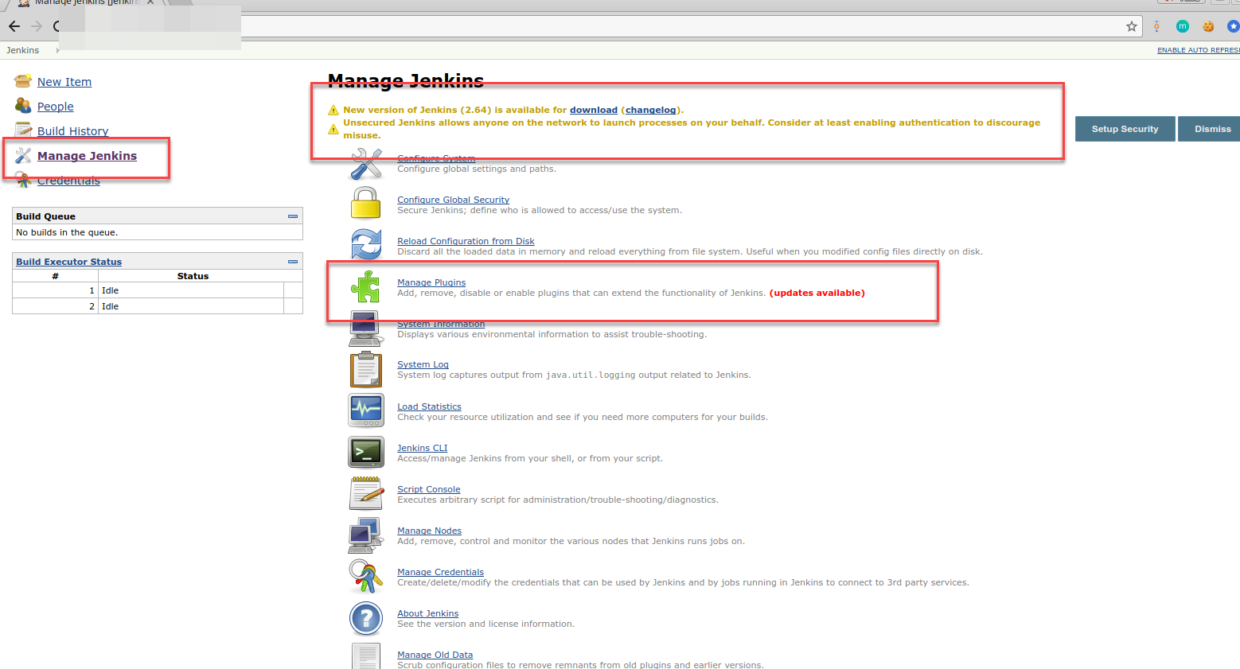Click the New Item box icon
This screenshot has height=669, width=1240.
23,81
